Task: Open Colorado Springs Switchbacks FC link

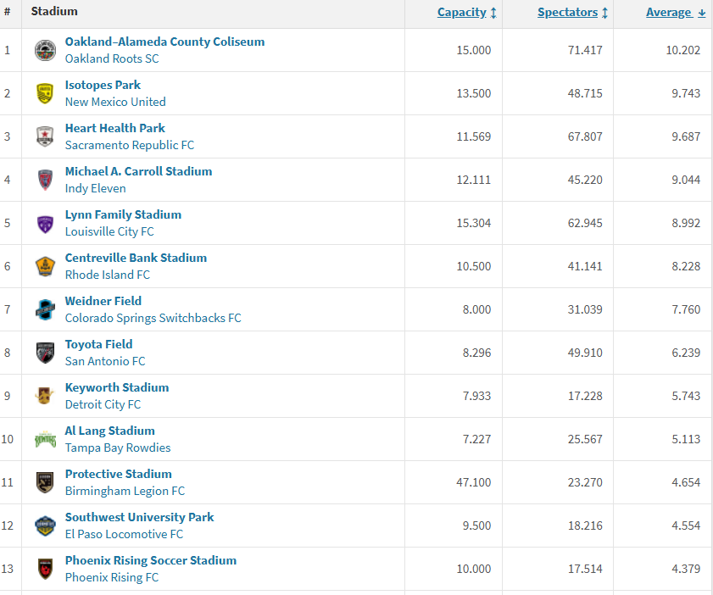Action: [x=153, y=318]
